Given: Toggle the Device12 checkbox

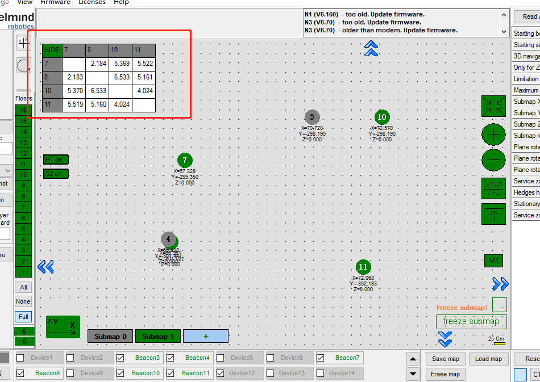Looking at the screenshot, I should 221,373.
